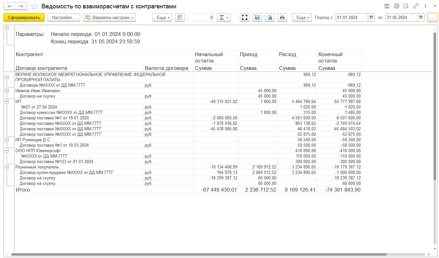Collapse the ИП Румянцев Д.С. group
Viewport: 439px width, 258px height.
(7, 140)
